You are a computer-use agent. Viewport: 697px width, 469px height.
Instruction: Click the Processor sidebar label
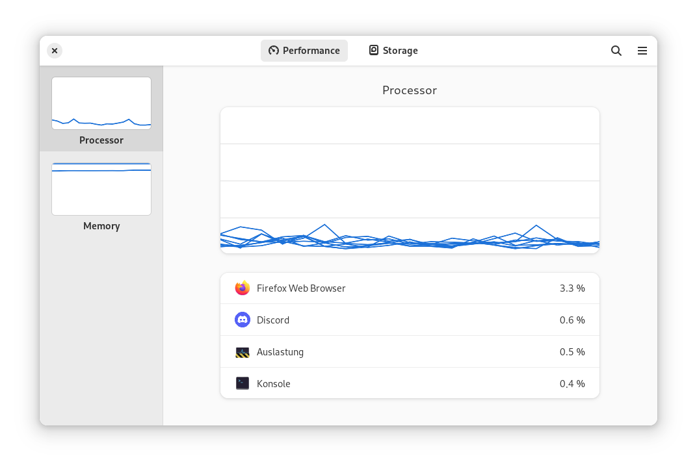101,140
